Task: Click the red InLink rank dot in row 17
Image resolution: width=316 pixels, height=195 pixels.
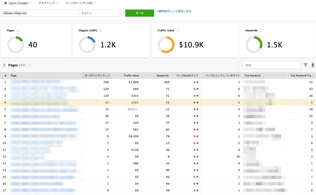Action: pos(197,190)
